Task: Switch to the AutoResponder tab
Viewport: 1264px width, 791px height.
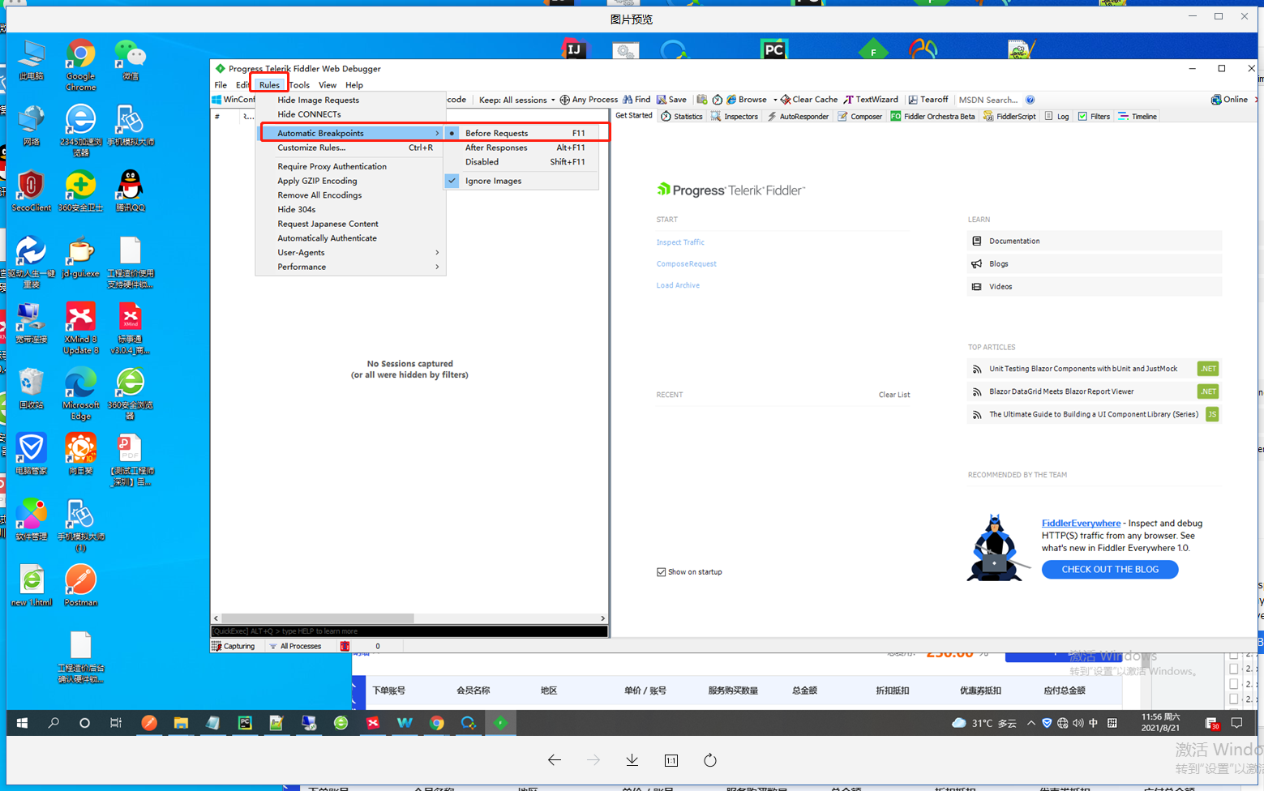Action: click(x=798, y=117)
